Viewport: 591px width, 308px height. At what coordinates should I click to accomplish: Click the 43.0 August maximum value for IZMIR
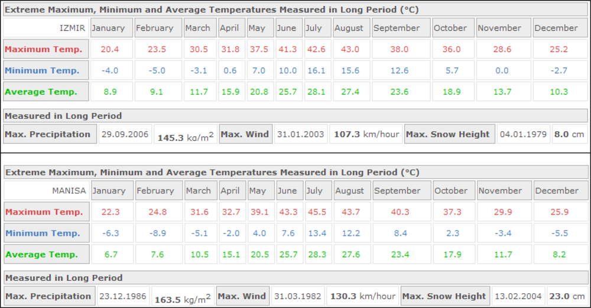pyautogui.click(x=350, y=49)
